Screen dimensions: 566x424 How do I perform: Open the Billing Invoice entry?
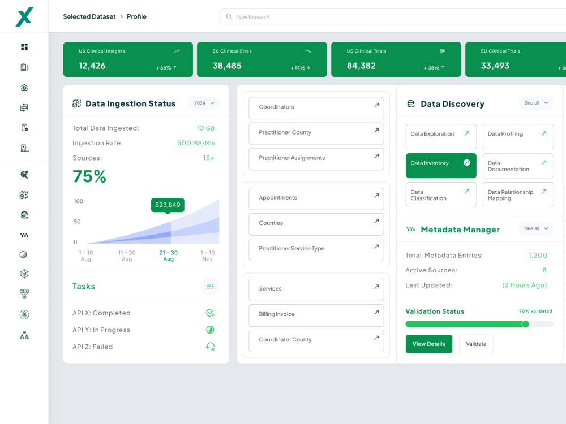316,315
